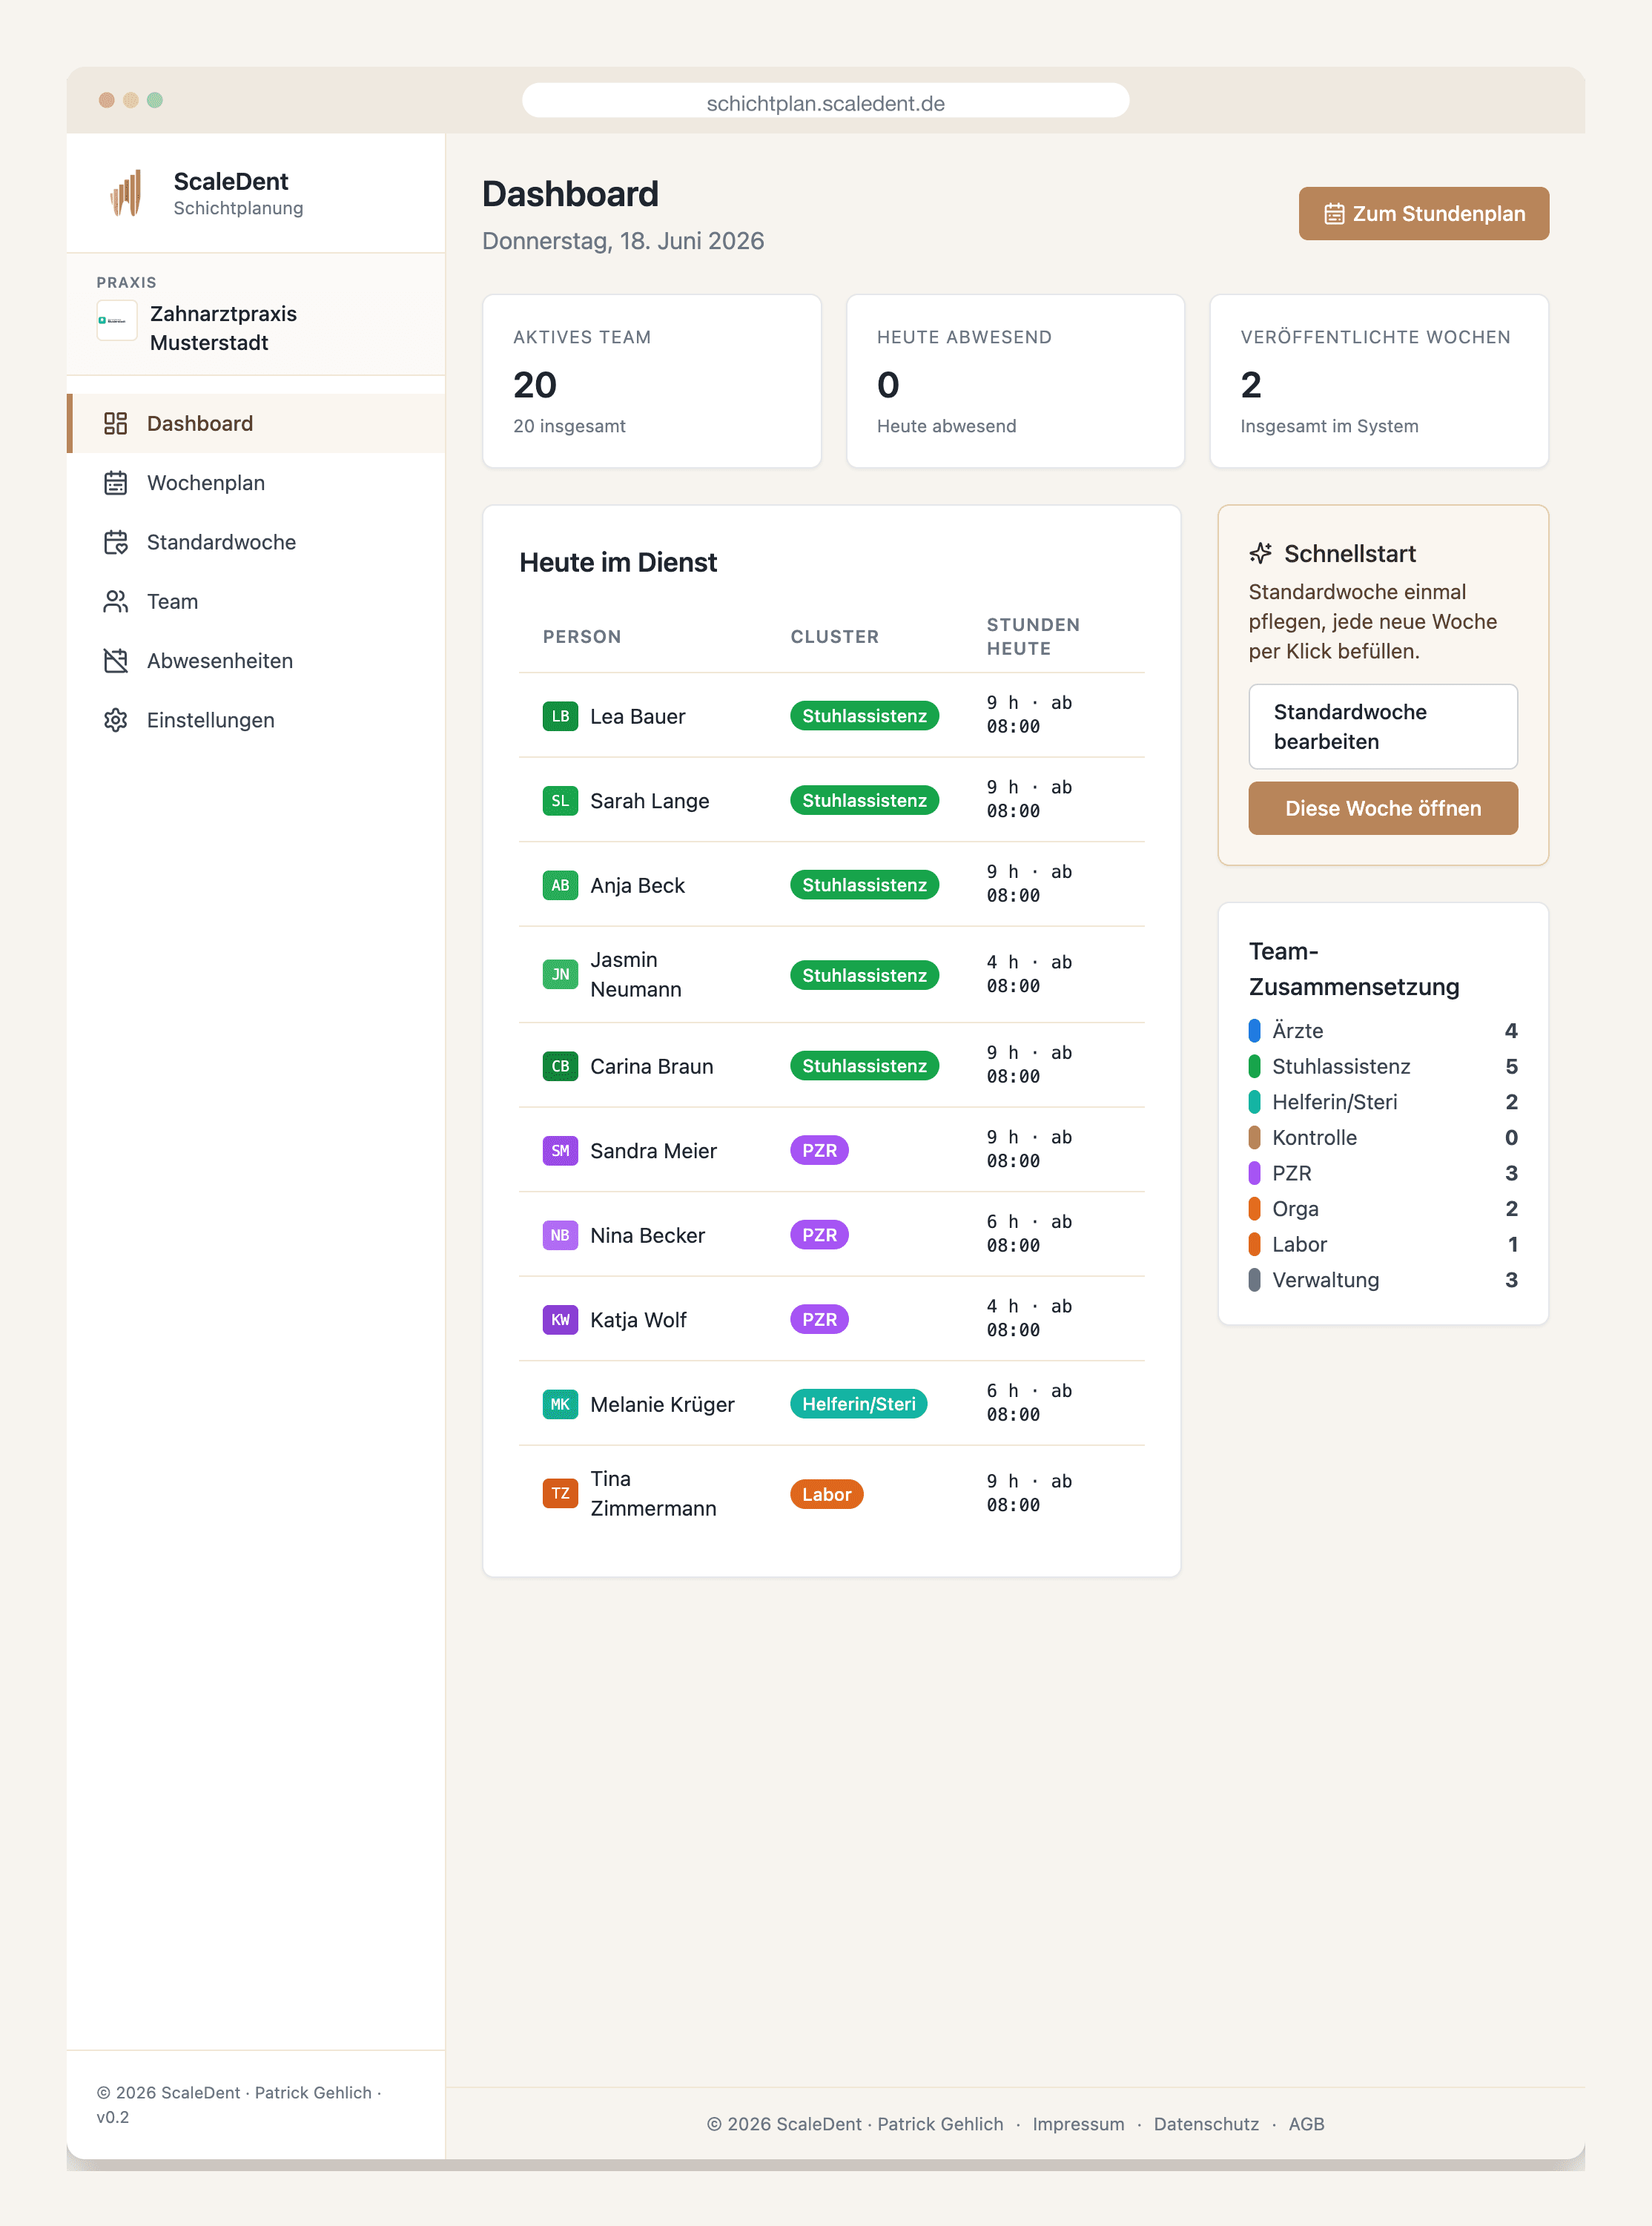Click the name Anja Beck
The width and height of the screenshot is (1652, 2226).
[x=637, y=885]
